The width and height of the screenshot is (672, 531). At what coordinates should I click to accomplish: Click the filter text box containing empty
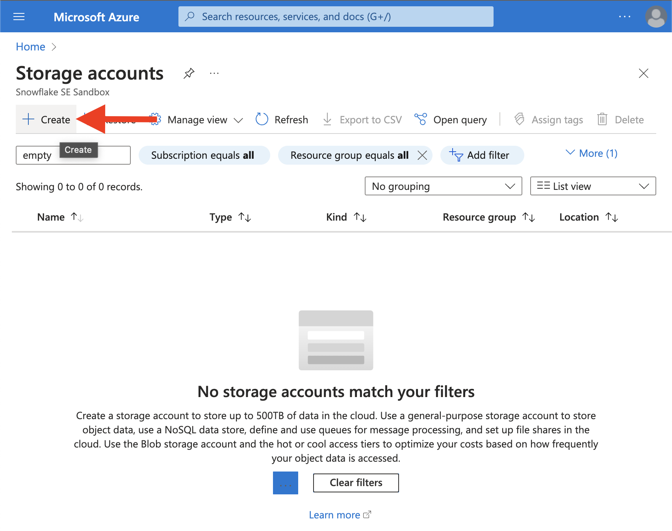click(x=73, y=155)
